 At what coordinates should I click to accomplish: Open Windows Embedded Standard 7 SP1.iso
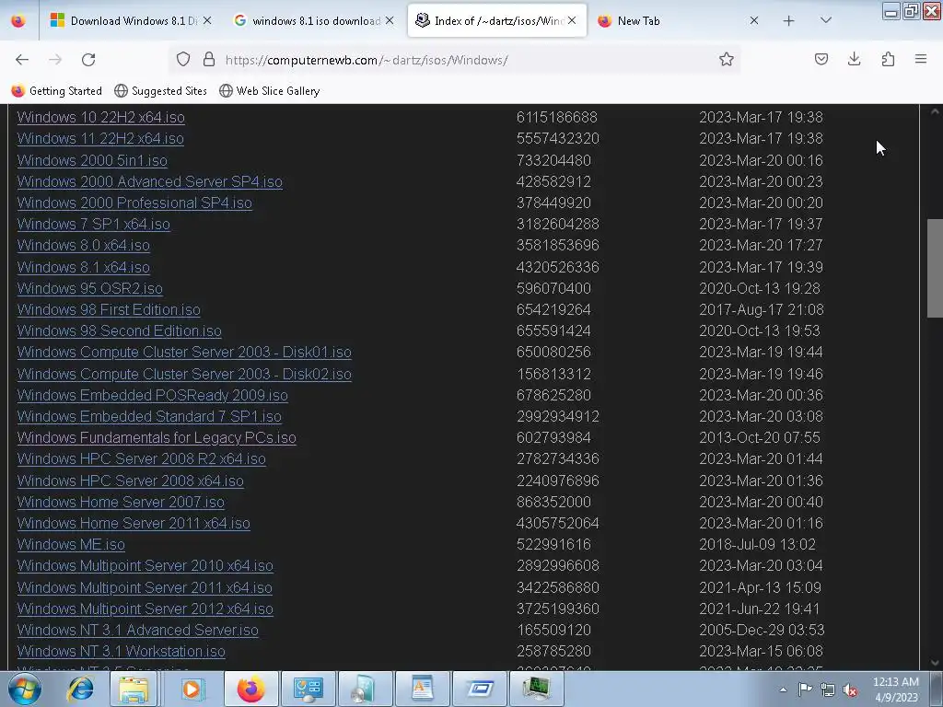(x=150, y=416)
